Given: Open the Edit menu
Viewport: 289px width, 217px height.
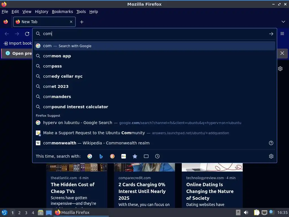Looking at the screenshot, I should coord(15,12).
